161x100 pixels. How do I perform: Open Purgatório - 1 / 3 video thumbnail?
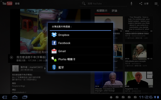pos(139,79)
